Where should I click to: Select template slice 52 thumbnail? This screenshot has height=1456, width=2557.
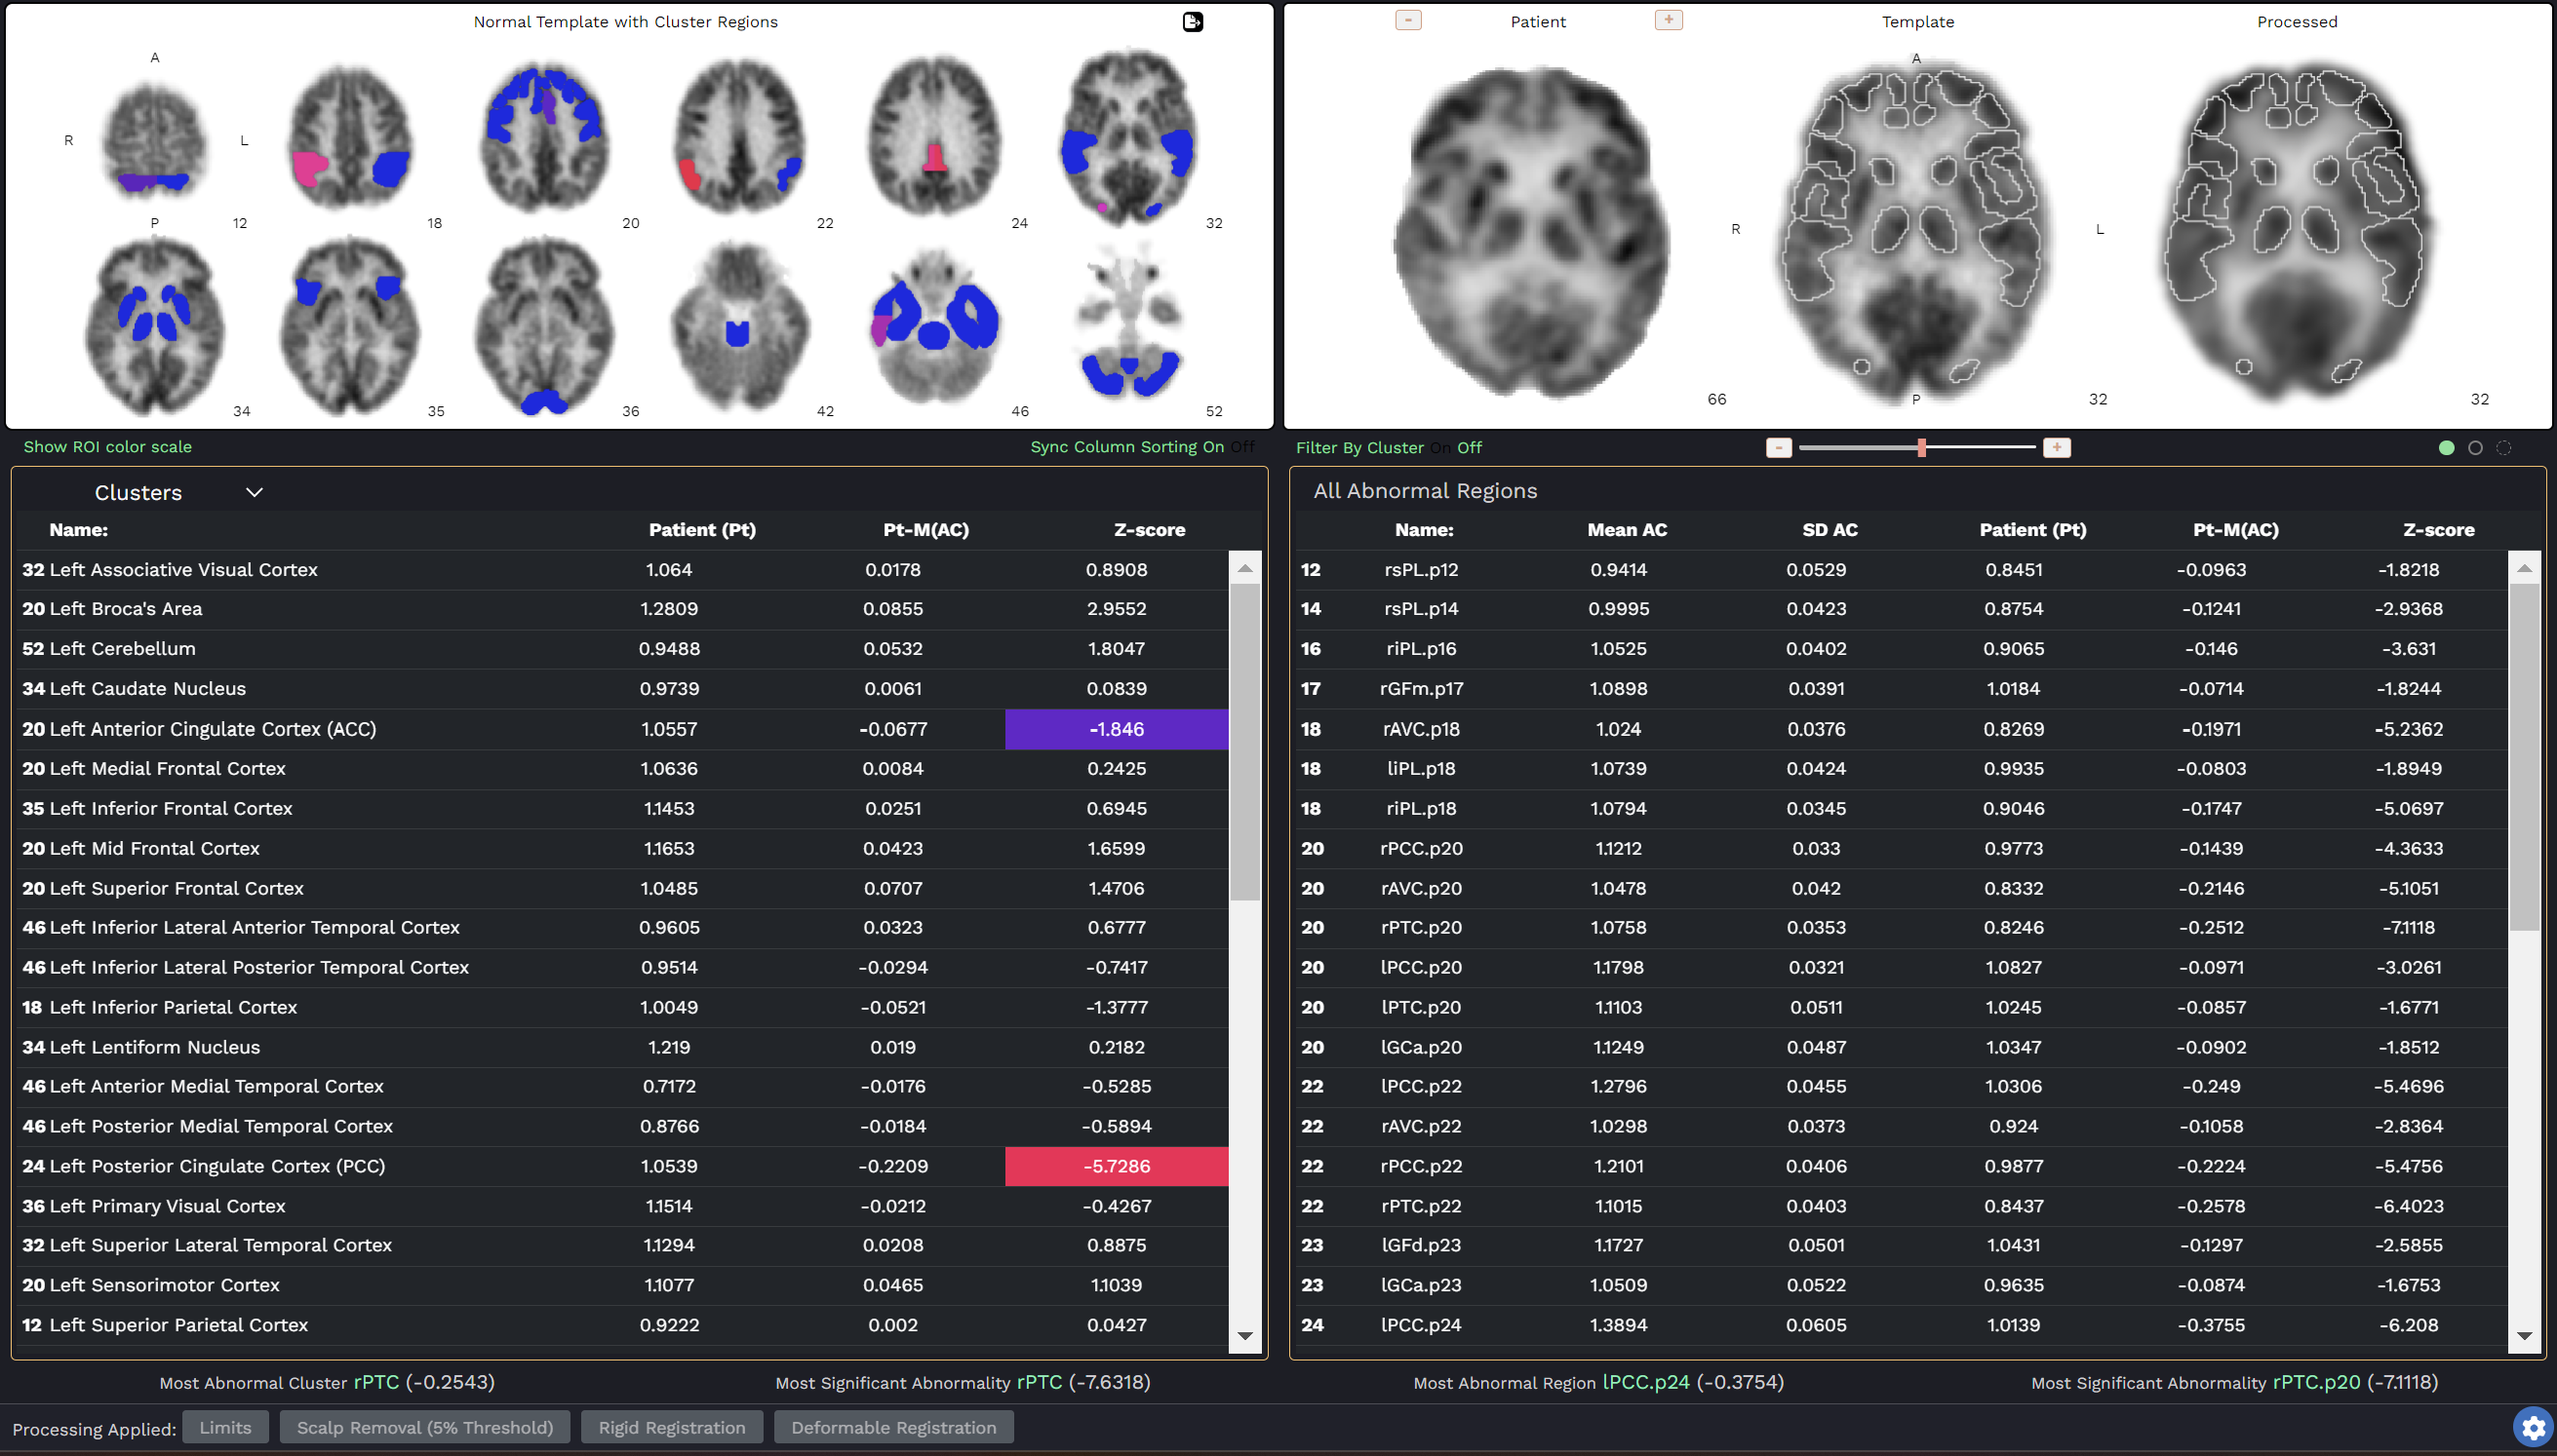pos(1127,324)
